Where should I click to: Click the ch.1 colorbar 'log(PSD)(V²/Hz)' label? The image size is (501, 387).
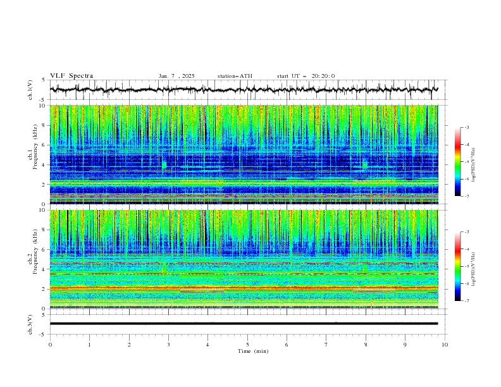pyautogui.click(x=474, y=165)
